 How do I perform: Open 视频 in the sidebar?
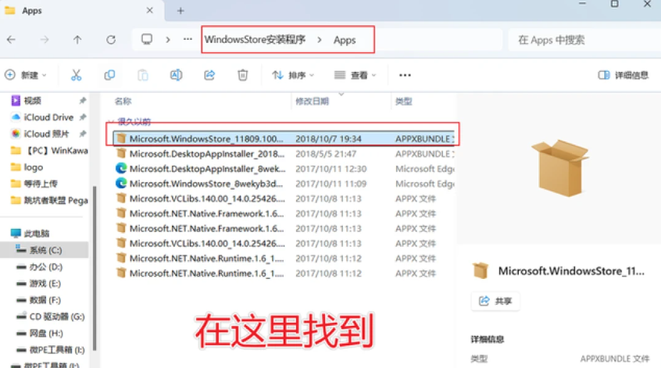pyautogui.click(x=32, y=100)
